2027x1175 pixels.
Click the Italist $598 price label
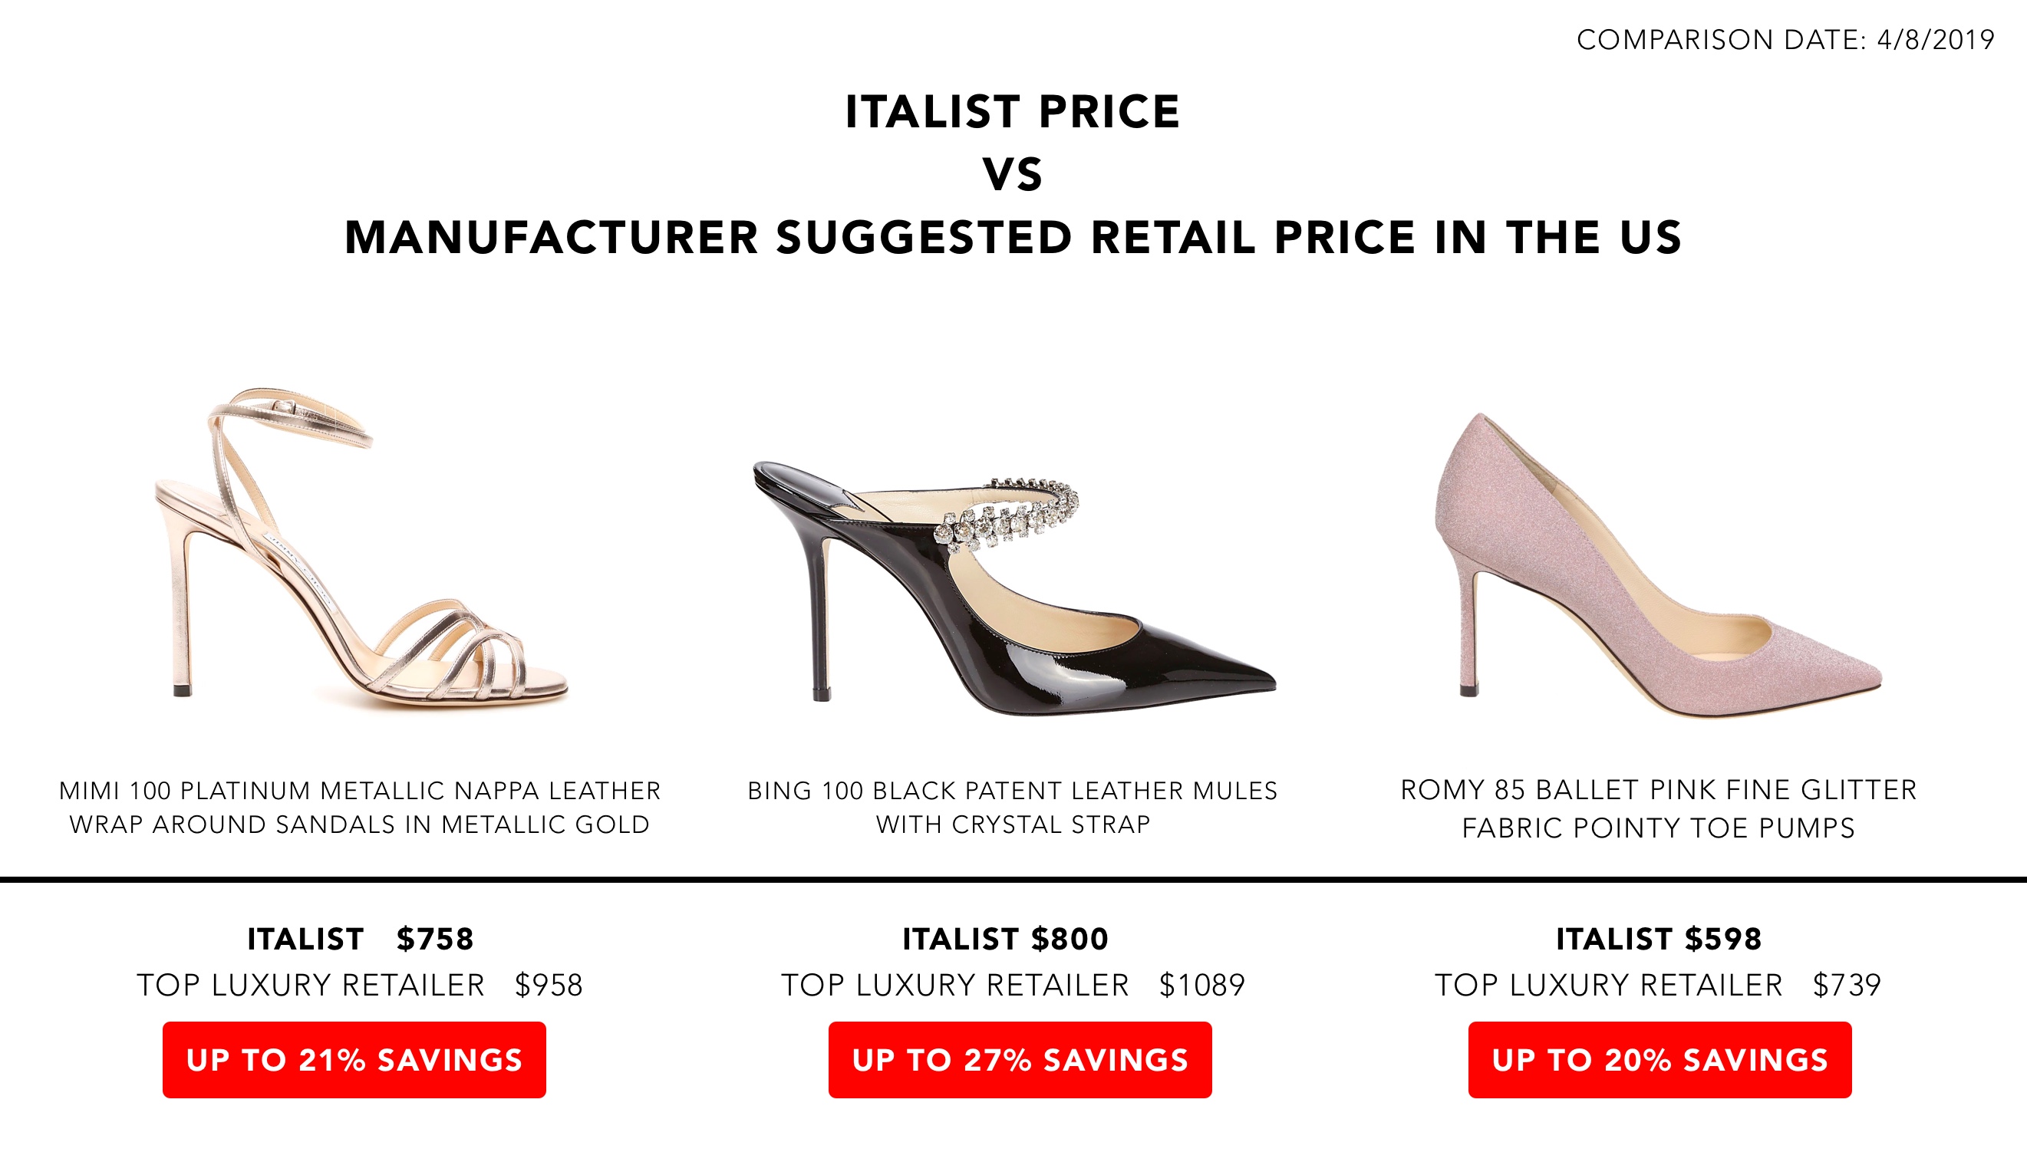1659,939
